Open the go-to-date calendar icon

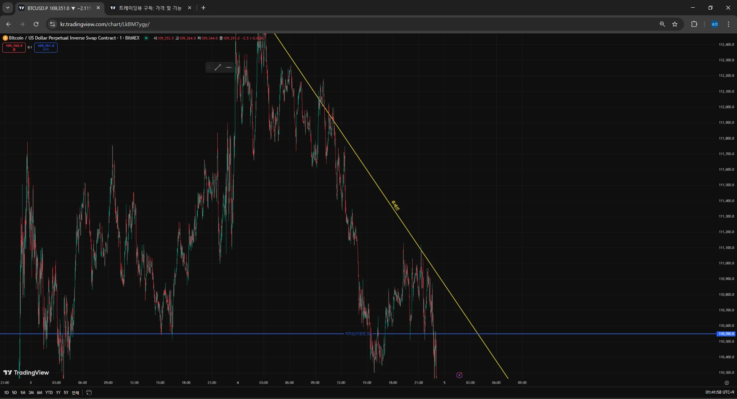click(89, 392)
